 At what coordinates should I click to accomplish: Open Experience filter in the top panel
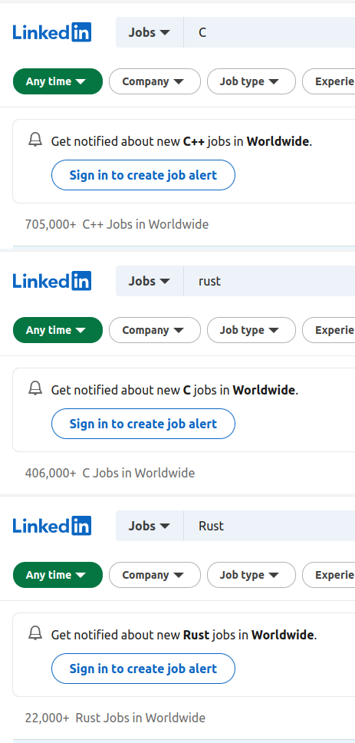coord(329,81)
